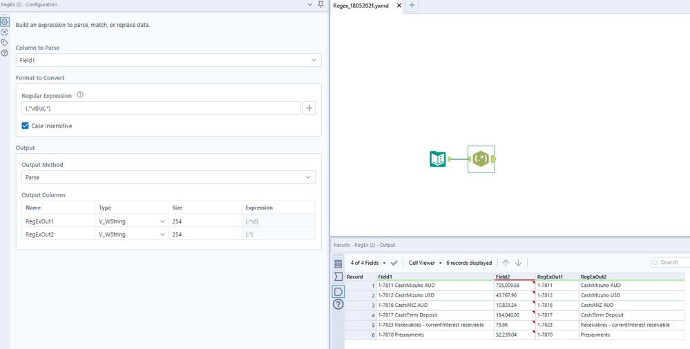
Task: Select Field2 value 52,239.04
Action: click(515, 335)
